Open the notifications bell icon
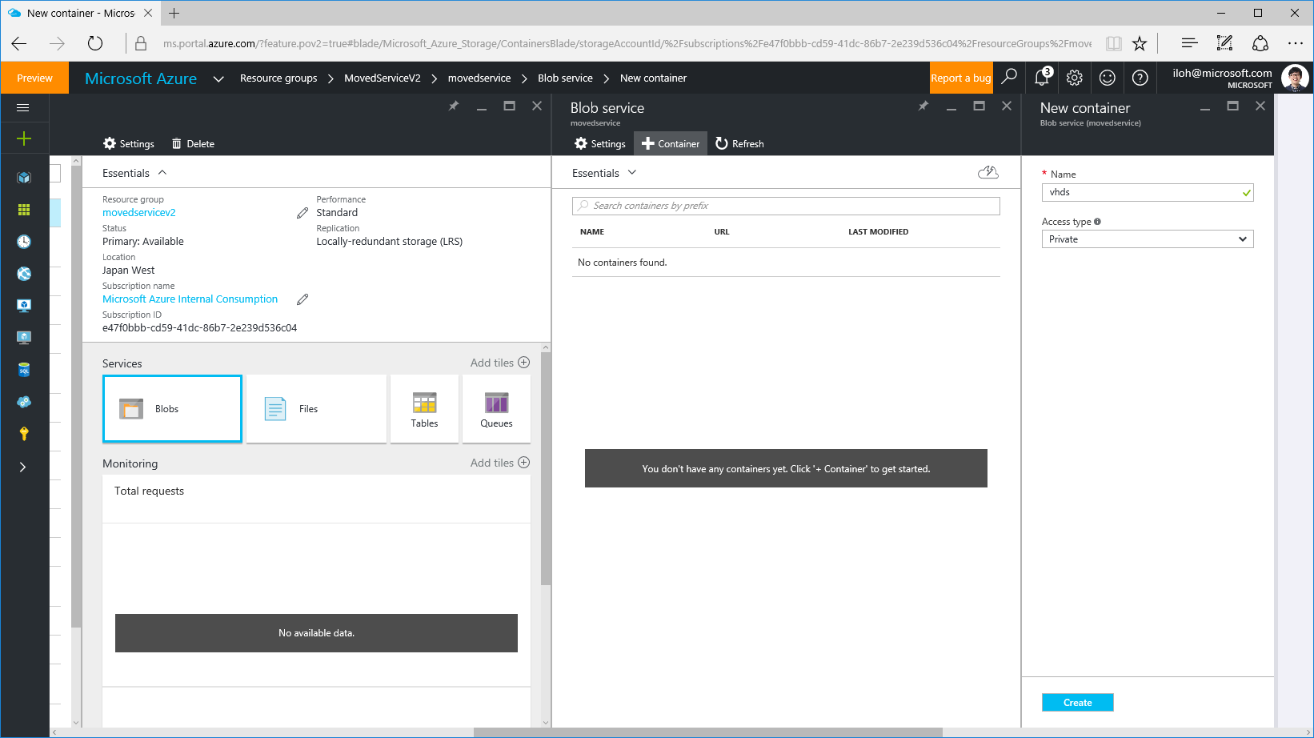Image resolution: width=1314 pixels, height=738 pixels. click(1042, 78)
